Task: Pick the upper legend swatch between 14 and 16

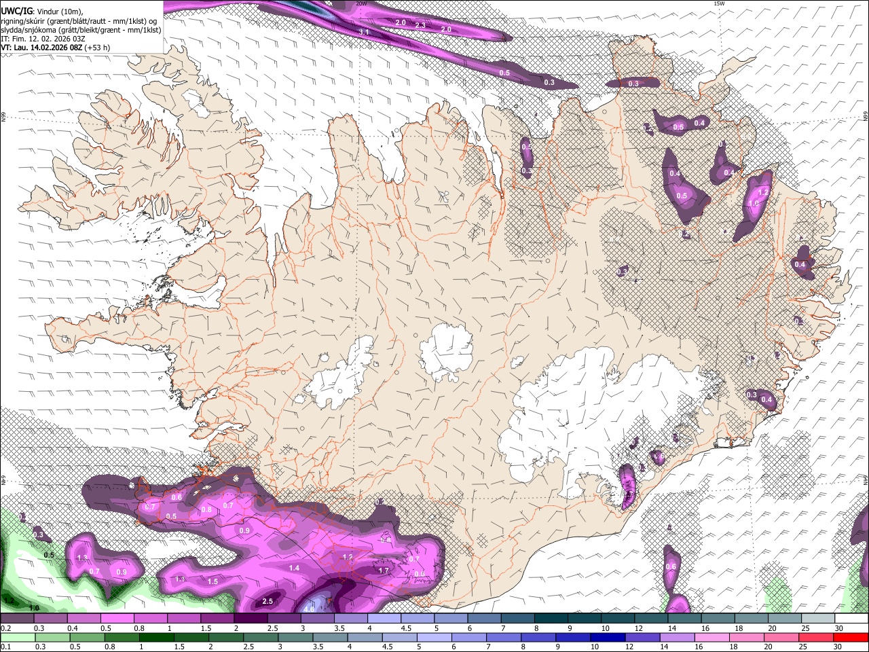Action: (x=684, y=618)
